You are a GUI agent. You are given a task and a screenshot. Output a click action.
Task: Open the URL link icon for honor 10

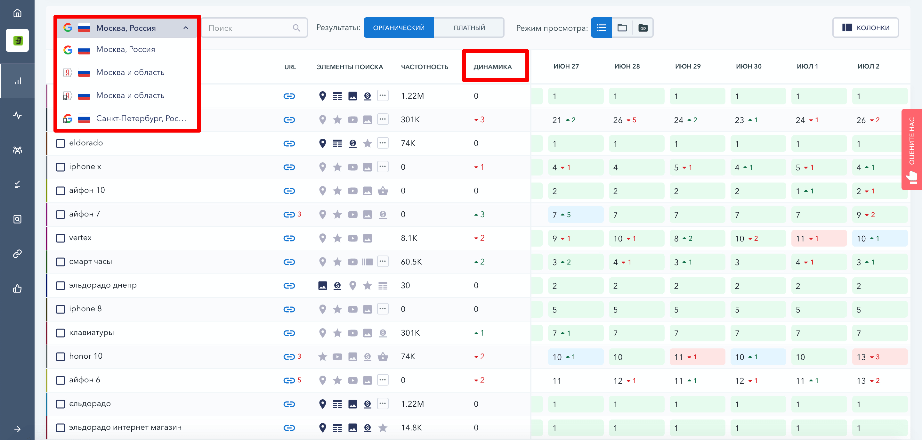pos(289,357)
